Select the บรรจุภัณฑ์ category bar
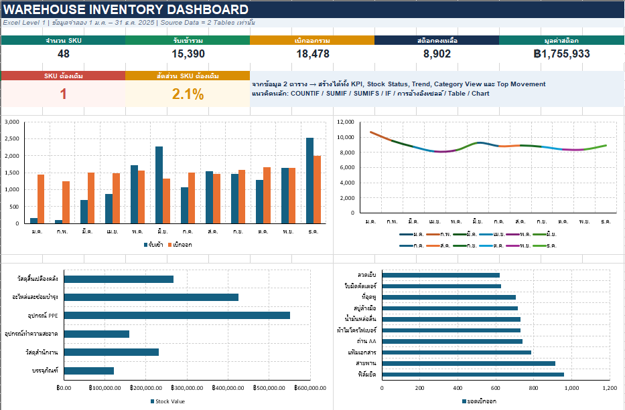This screenshot has width=625, height=410. (x=89, y=371)
